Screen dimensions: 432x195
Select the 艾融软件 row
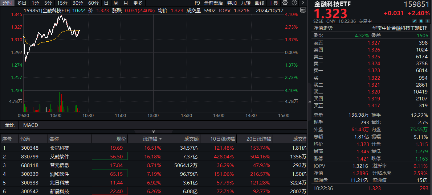[154, 157]
